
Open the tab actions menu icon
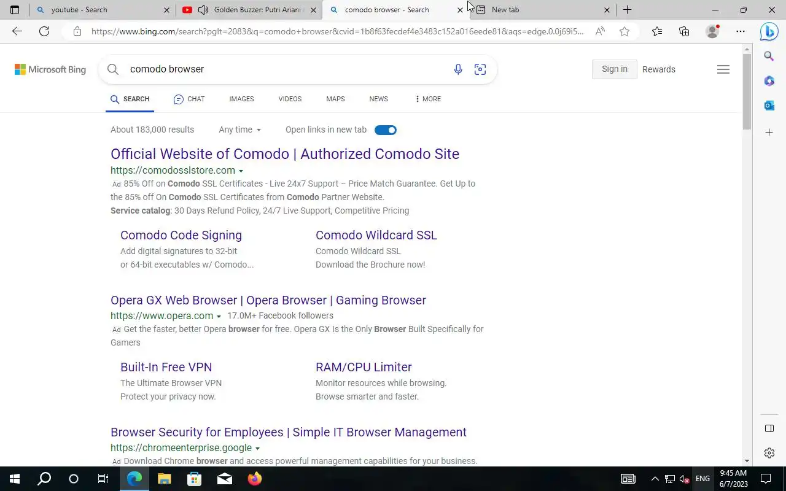[x=15, y=10]
